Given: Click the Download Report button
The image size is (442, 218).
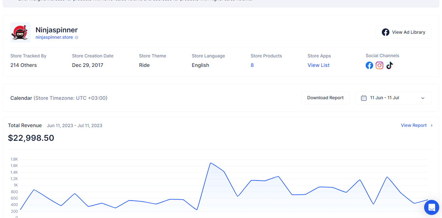Looking at the screenshot, I should tap(325, 98).
